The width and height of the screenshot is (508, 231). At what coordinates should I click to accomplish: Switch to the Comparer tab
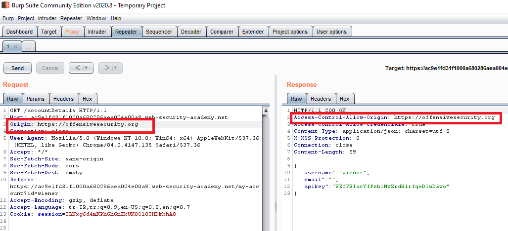pos(222,32)
